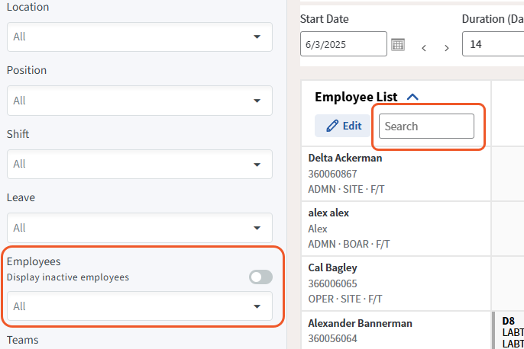
Task: Open the Position dropdown
Action: coord(140,101)
